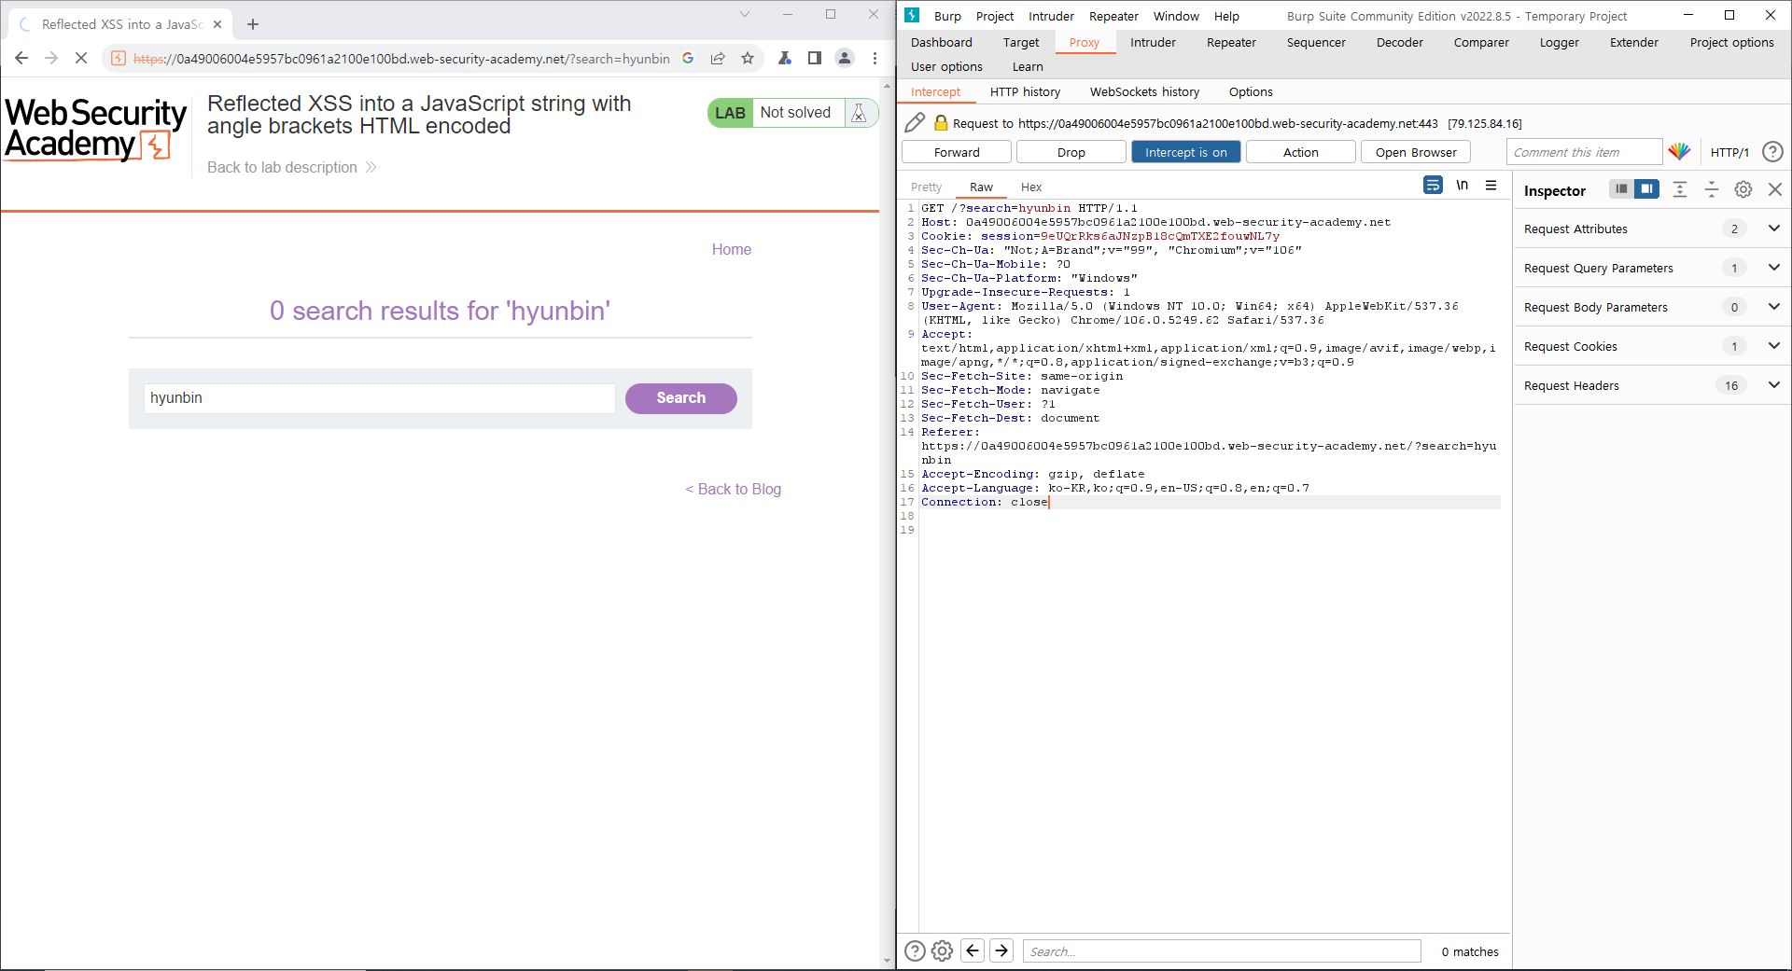Open Chrome side panel icon
This screenshot has width=1792, height=971.
tap(815, 59)
